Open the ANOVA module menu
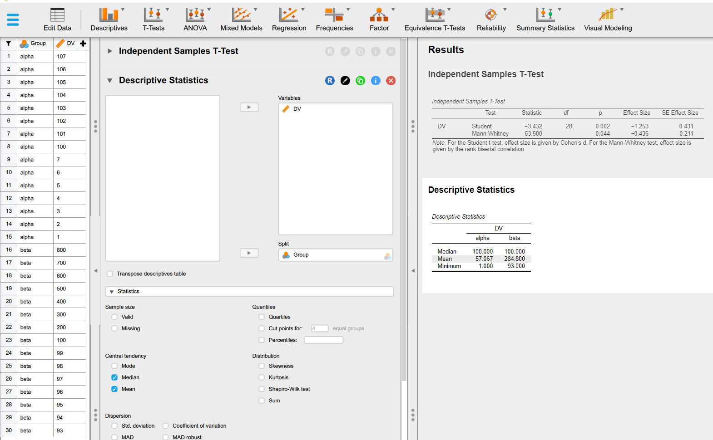713x440 pixels. click(195, 20)
